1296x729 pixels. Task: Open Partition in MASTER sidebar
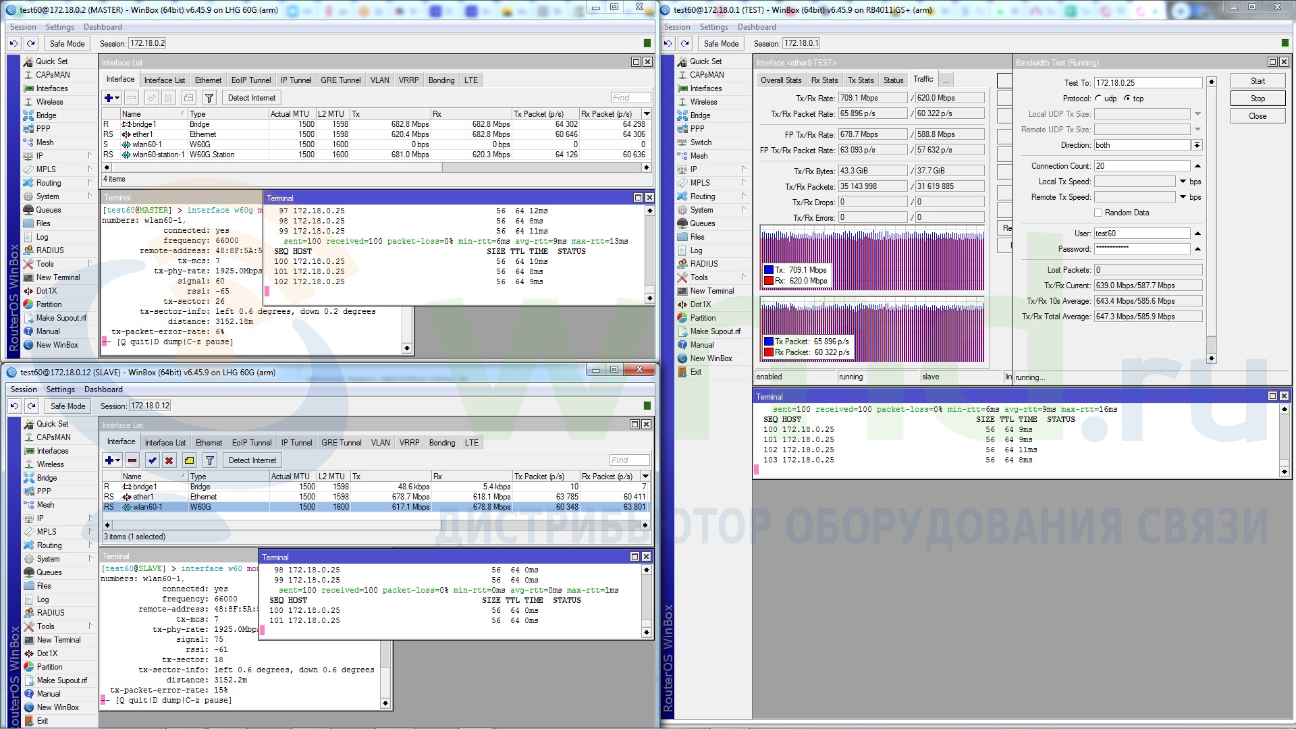[49, 304]
